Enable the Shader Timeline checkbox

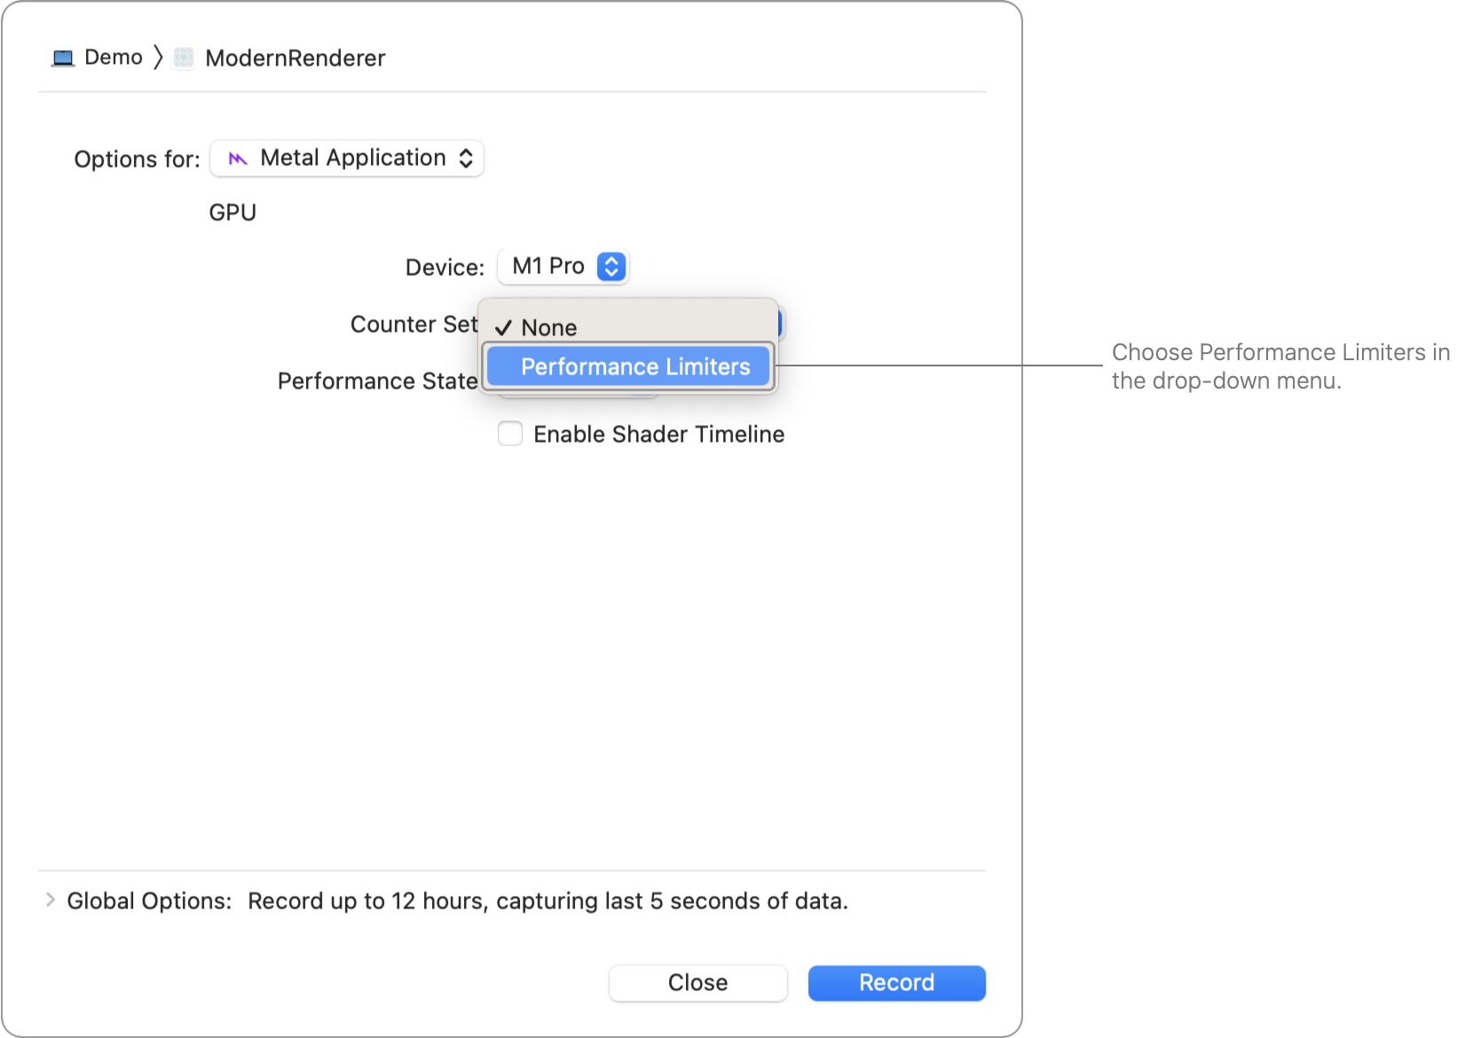tap(510, 434)
